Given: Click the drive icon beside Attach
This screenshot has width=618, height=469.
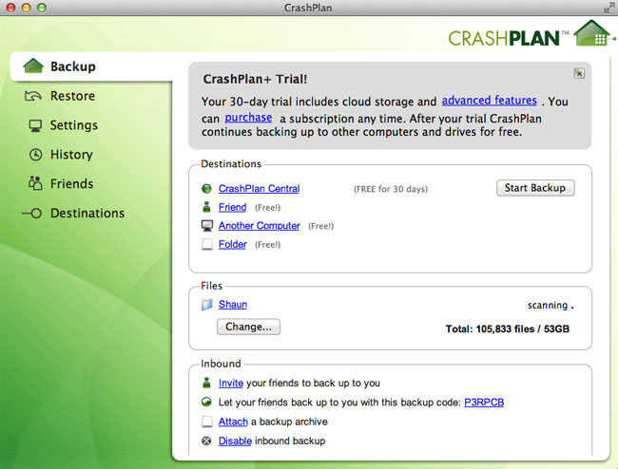Looking at the screenshot, I should point(207,422).
